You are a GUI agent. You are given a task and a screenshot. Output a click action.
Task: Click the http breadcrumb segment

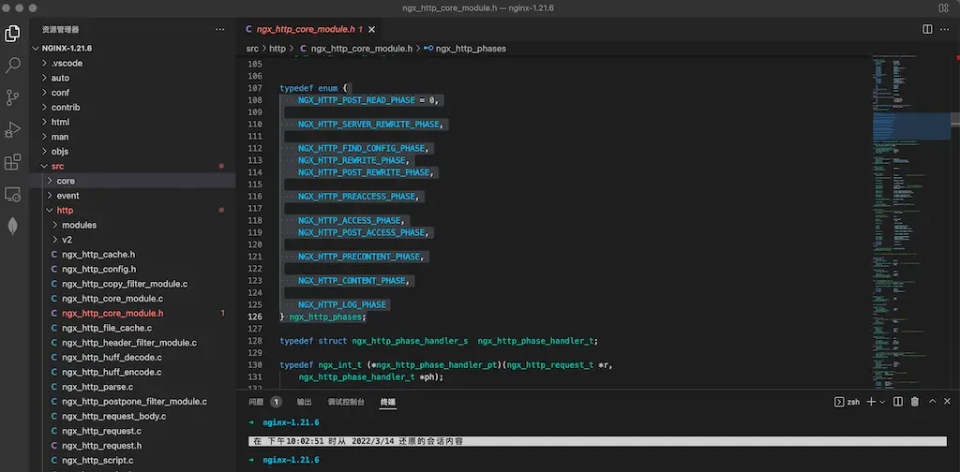pos(277,48)
